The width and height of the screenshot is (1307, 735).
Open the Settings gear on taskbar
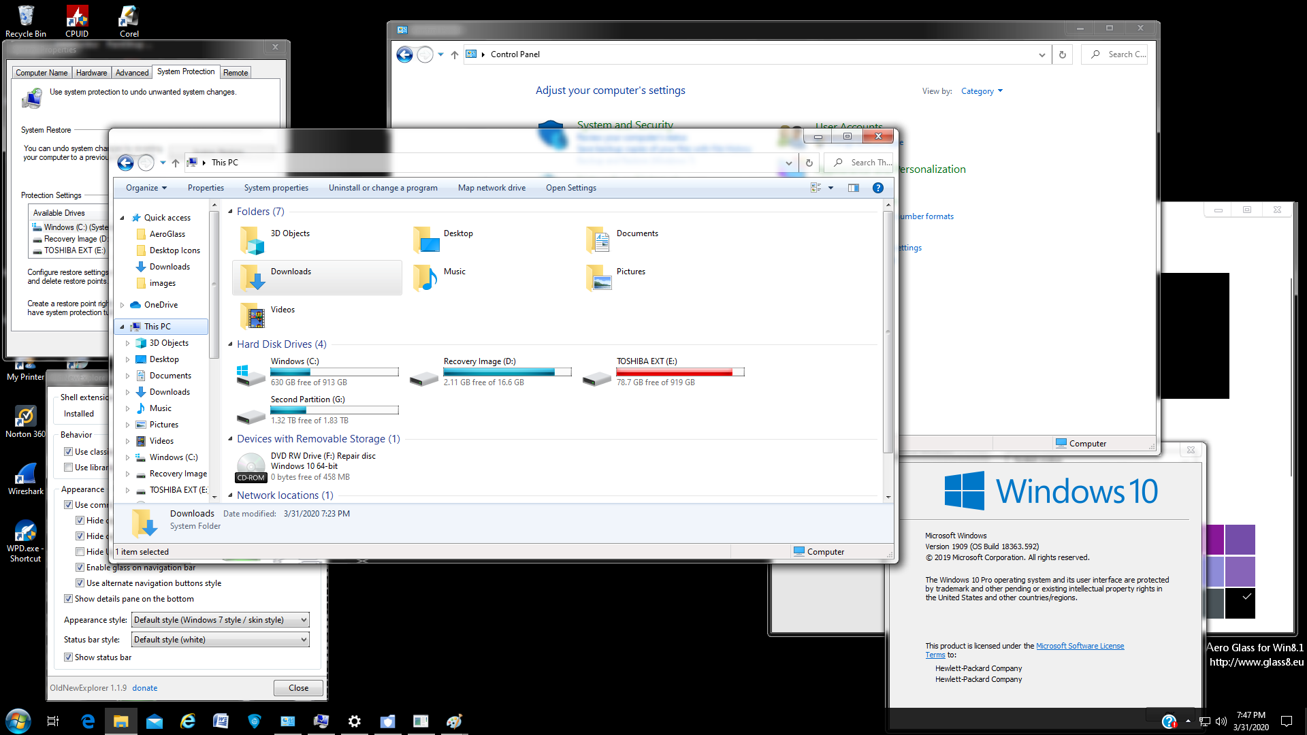tap(354, 721)
